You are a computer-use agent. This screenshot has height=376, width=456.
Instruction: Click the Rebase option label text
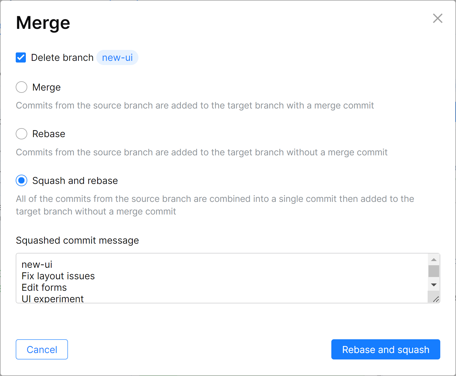pos(49,134)
